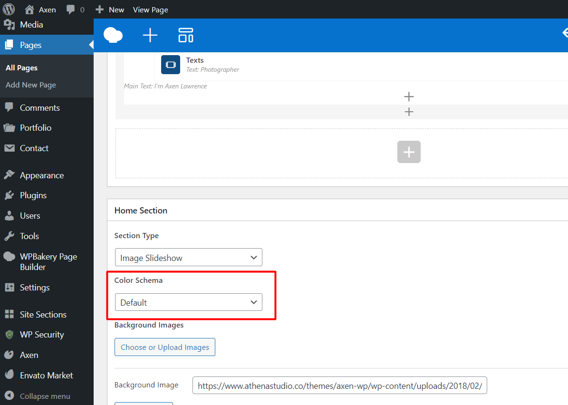Open Envato Market menu
The height and width of the screenshot is (405, 568).
[47, 376]
